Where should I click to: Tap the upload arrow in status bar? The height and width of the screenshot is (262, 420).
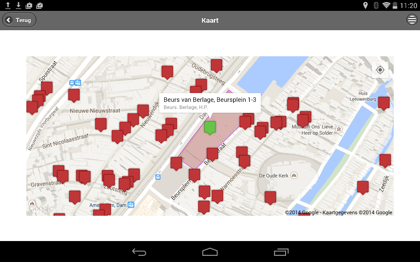tap(8, 5)
